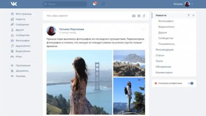Go to Сообщения in left sidebar

(x=22, y=25)
